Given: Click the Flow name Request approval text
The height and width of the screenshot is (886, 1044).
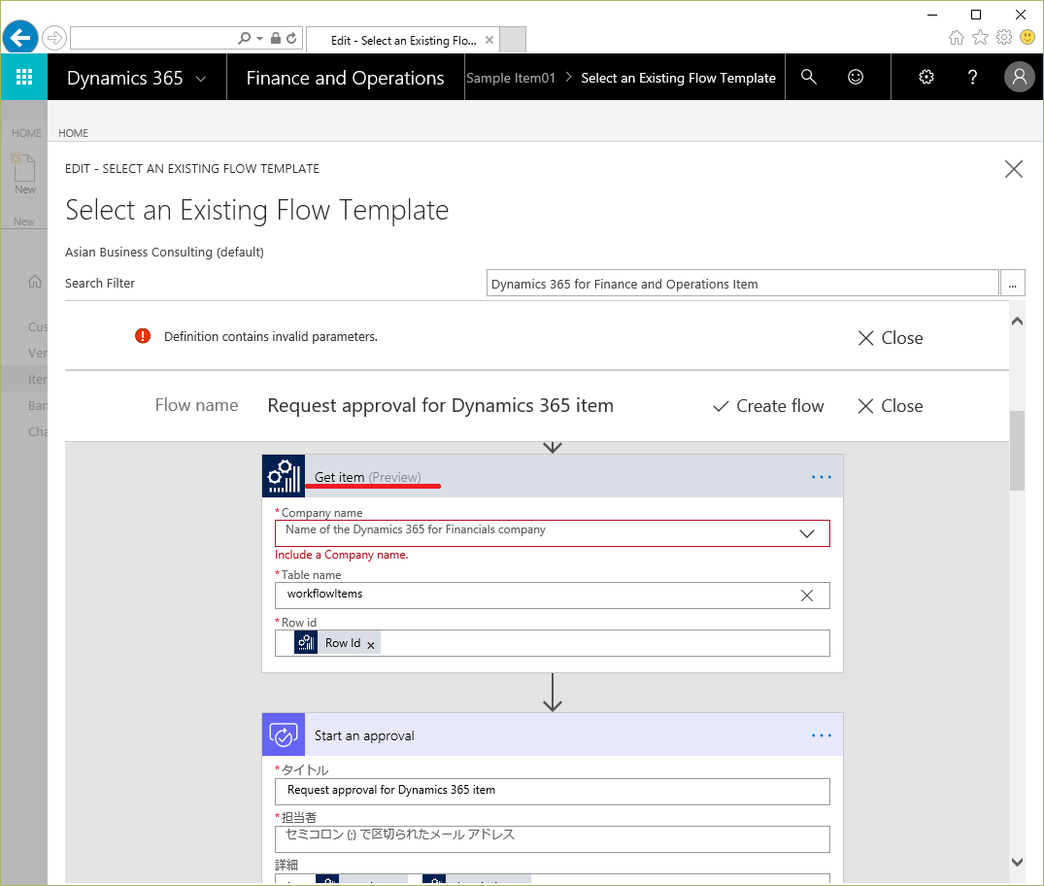Looking at the screenshot, I should [440, 405].
